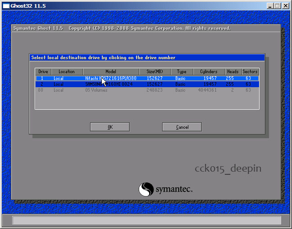Click the Heads column header
The width and height of the screenshot is (292, 229).
pos(233,72)
